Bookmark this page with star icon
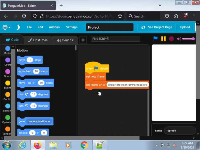Viewport: 200px width, 150px height. (x=120, y=16)
